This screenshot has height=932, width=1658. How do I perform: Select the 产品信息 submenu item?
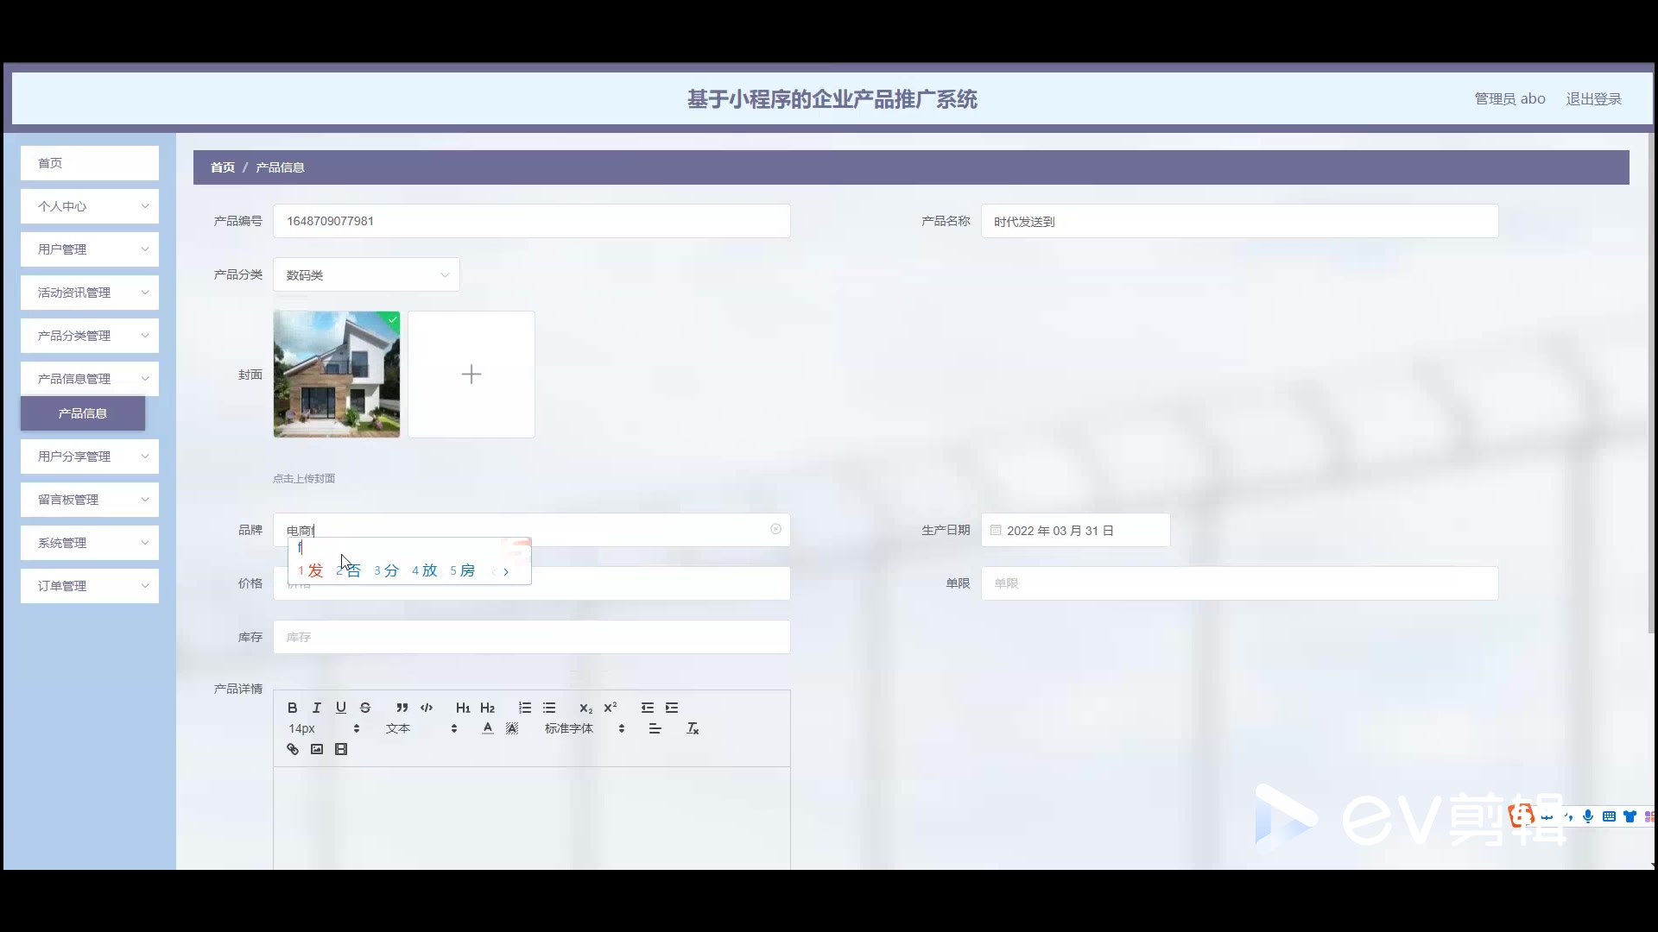click(83, 413)
